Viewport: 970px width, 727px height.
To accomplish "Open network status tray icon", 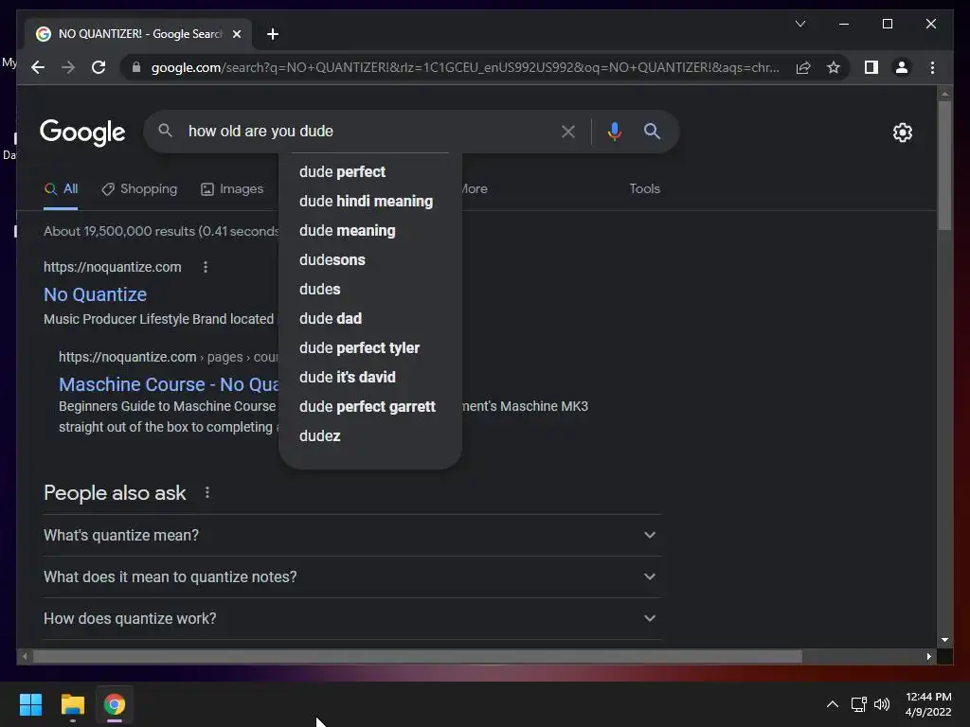I will point(858,704).
